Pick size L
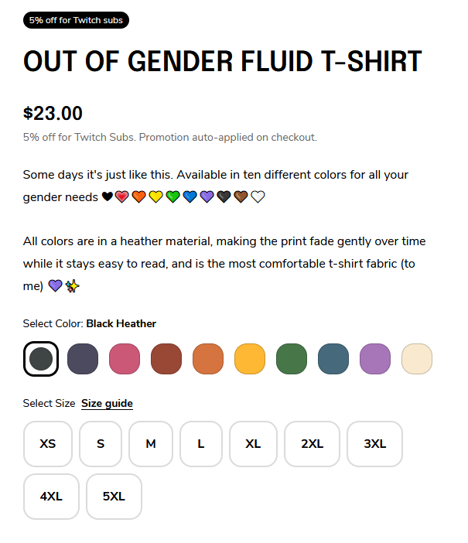 201,444
